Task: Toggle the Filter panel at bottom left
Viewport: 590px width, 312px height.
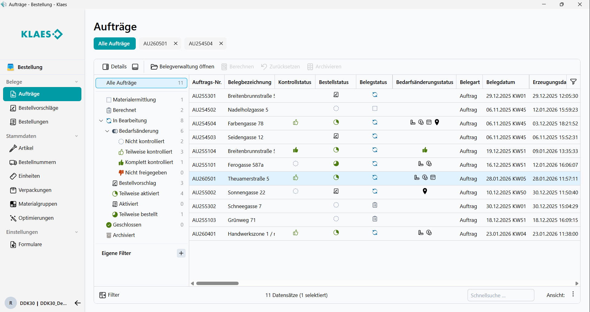Action: click(109, 295)
